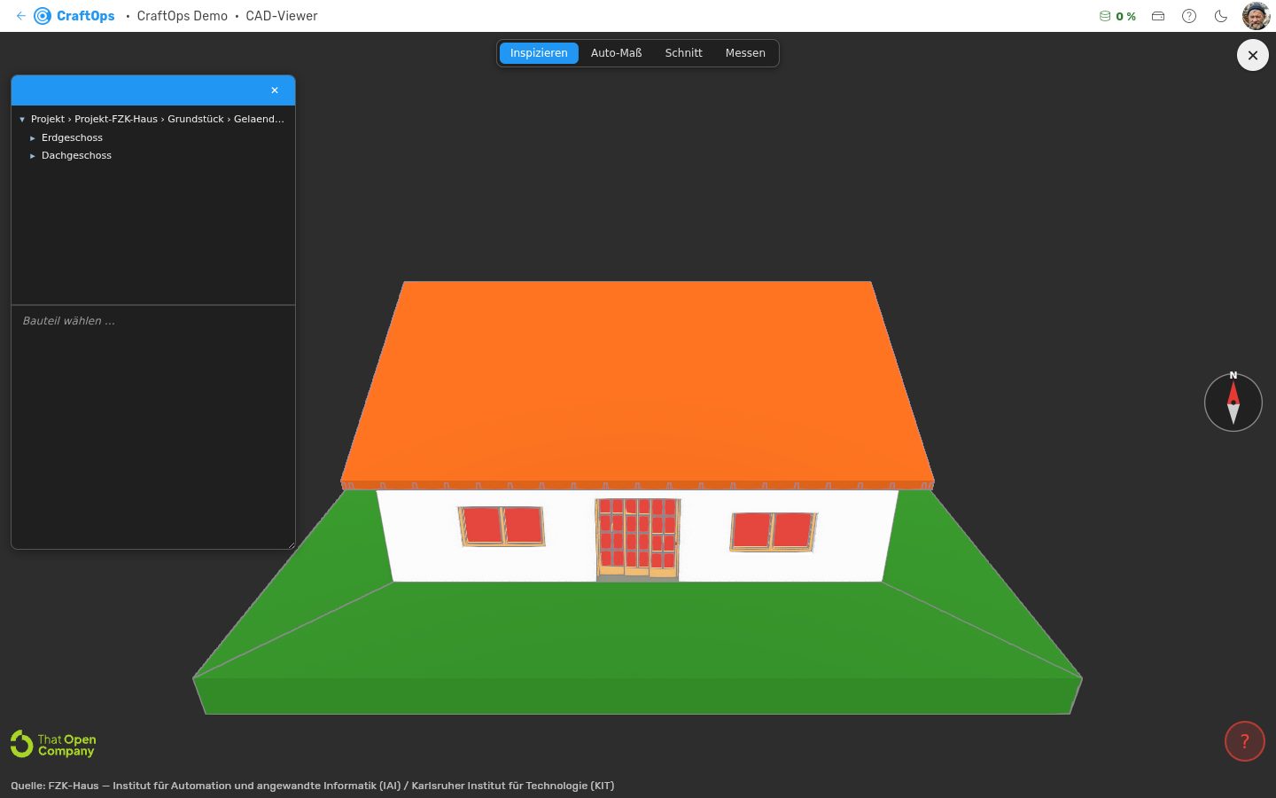Open the CraftOps logo home link

[74, 16]
